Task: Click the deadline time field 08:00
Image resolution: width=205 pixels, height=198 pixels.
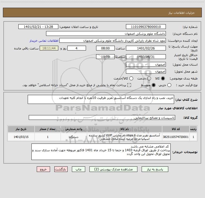Action: 105,48
